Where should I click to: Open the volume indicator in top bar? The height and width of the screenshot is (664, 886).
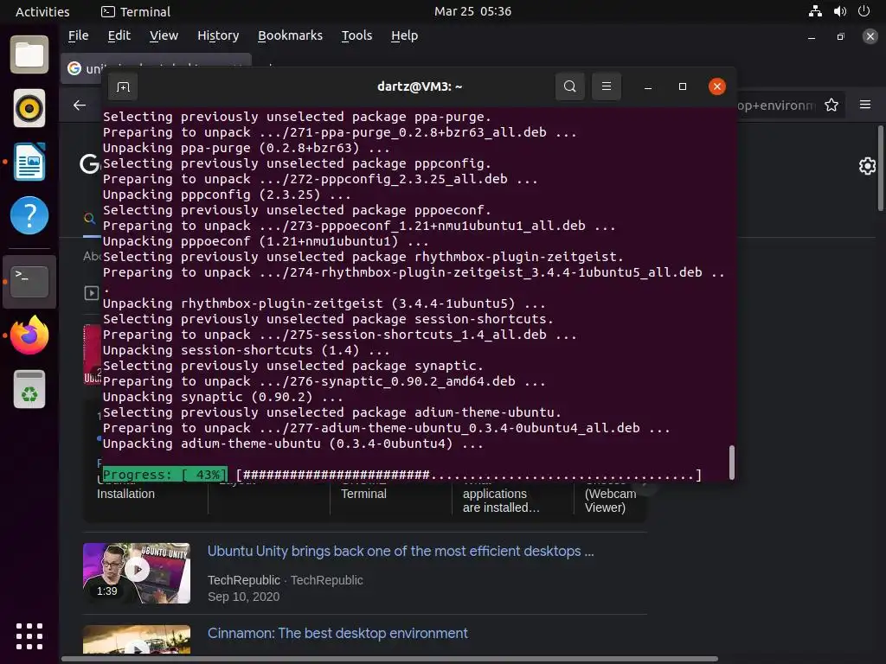[839, 11]
